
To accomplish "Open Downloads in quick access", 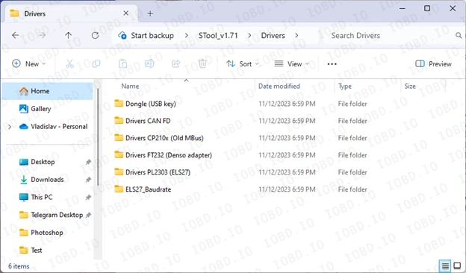I will [x=48, y=180].
